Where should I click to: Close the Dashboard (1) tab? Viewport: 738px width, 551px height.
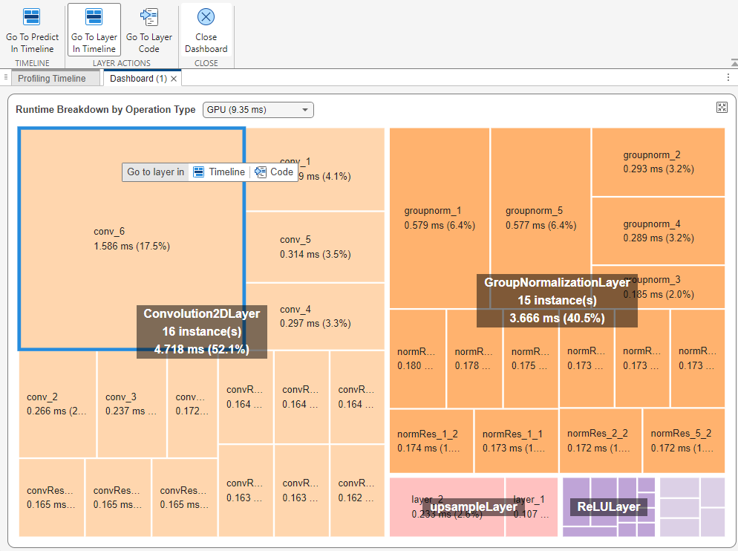(174, 79)
